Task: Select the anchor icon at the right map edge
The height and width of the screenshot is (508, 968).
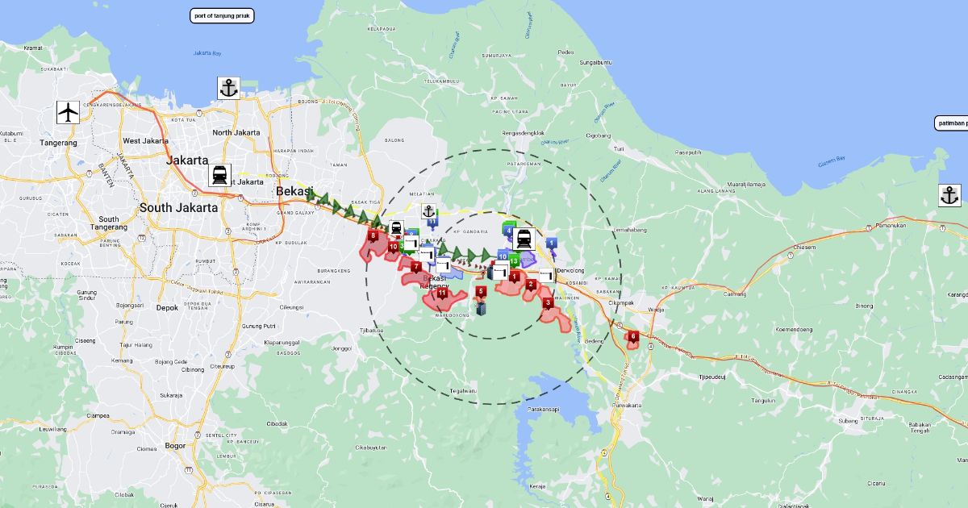Action: pyautogui.click(x=949, y=195)
